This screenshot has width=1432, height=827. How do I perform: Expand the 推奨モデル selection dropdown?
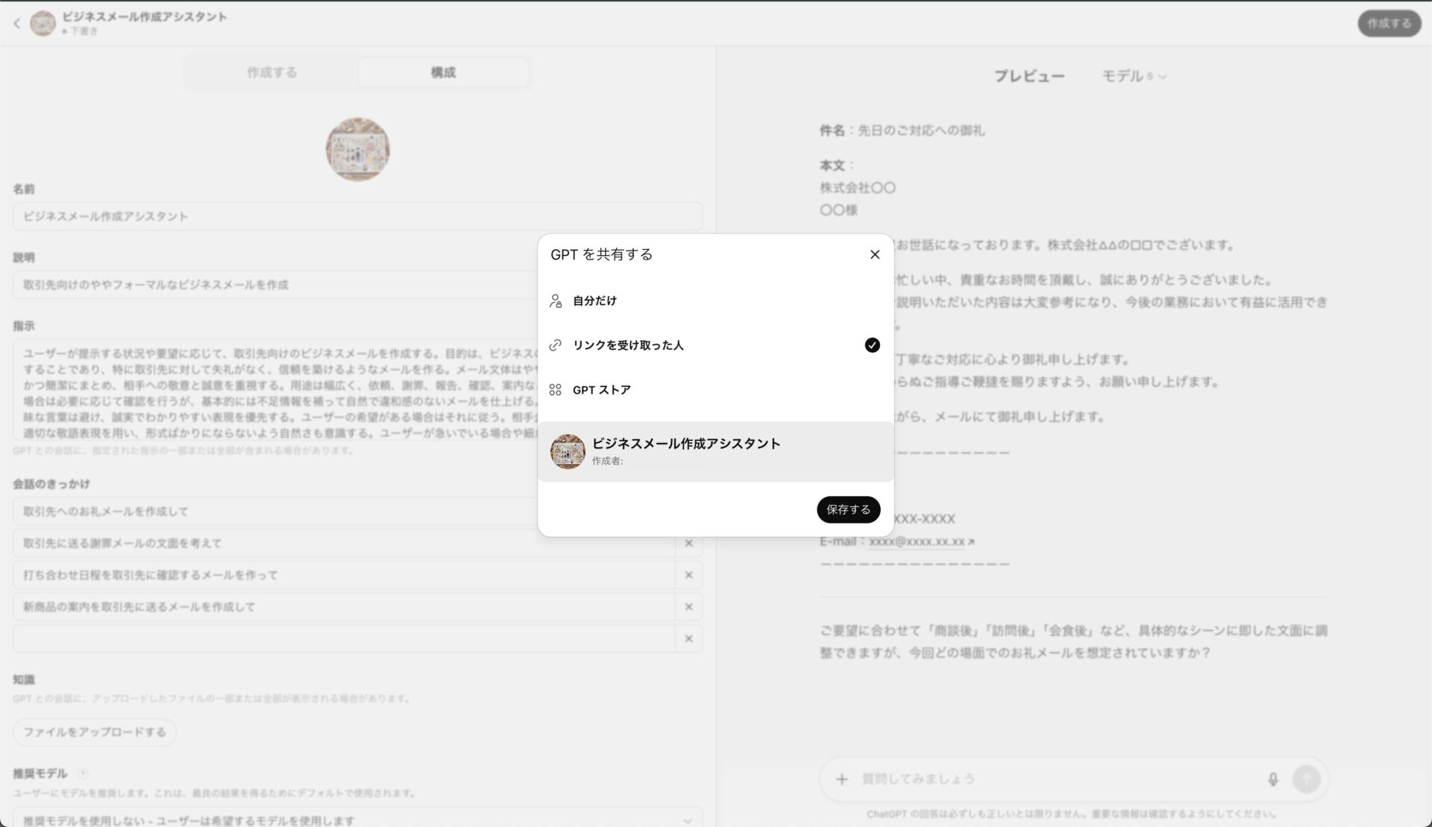tap(357, 820)
